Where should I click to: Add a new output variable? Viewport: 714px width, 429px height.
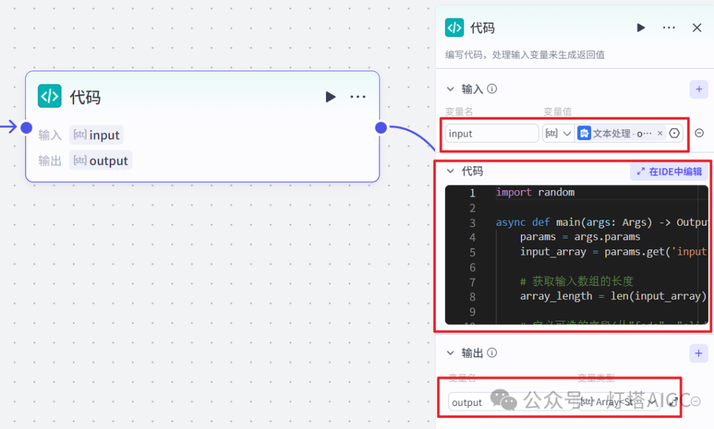click(x=699, y=353)
